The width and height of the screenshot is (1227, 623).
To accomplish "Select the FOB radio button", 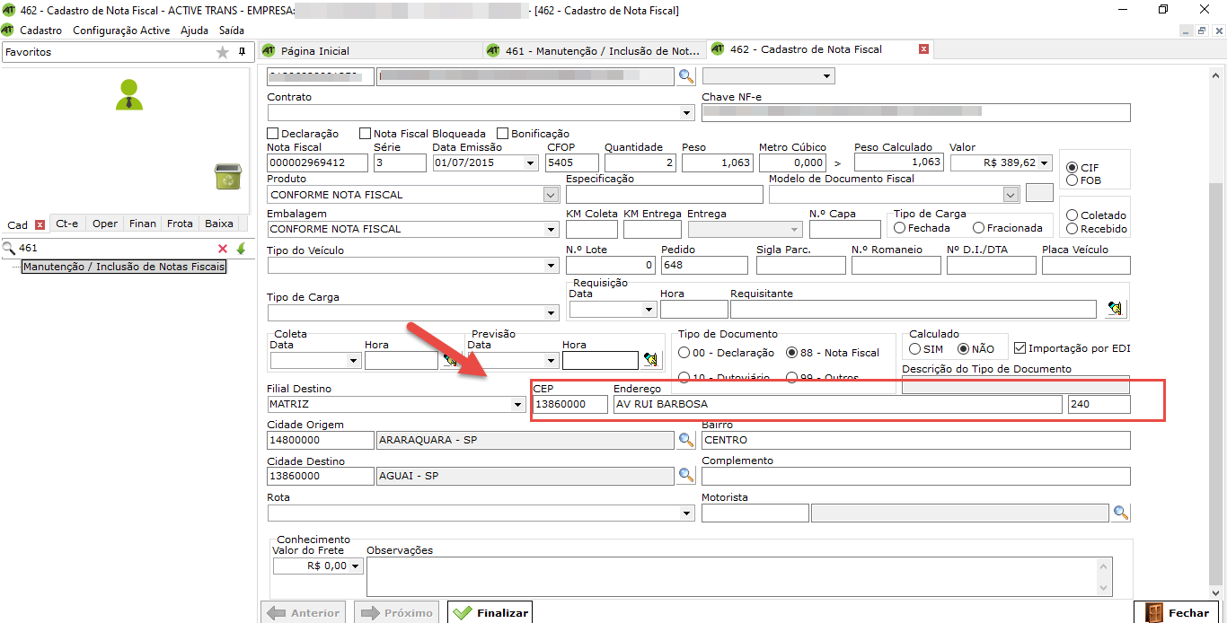I will [x=1072, y=180].
